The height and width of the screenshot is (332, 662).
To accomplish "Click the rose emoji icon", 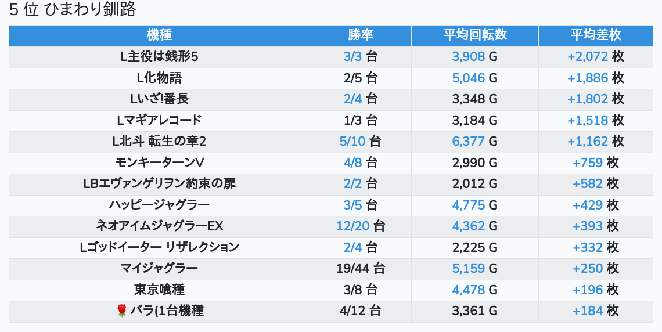I will [121, 311].
